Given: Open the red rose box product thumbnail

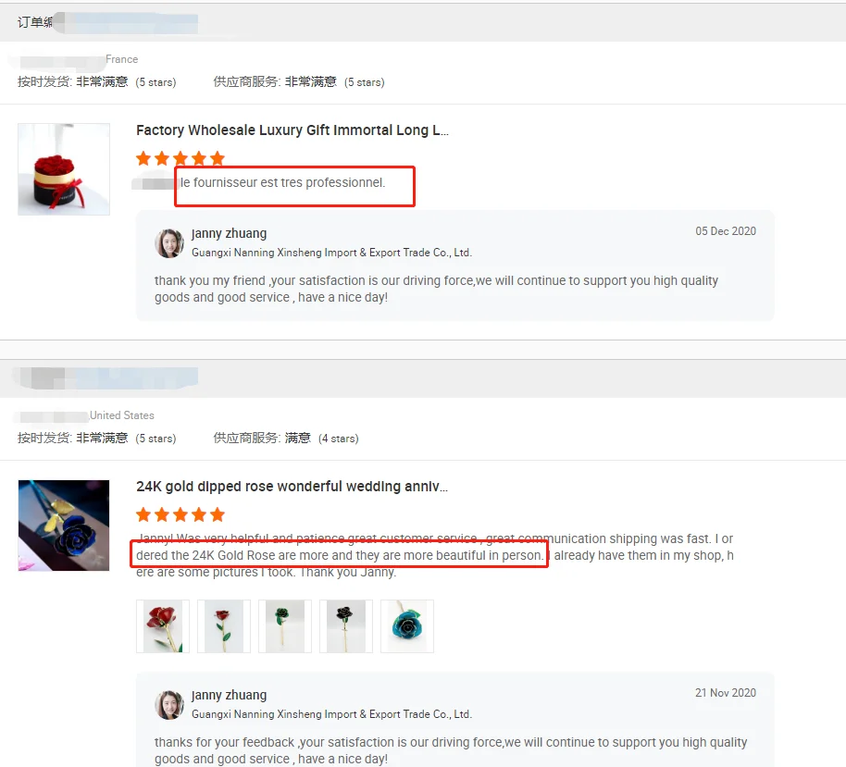Looking at the screenshot, I should [x=64, y=169].
